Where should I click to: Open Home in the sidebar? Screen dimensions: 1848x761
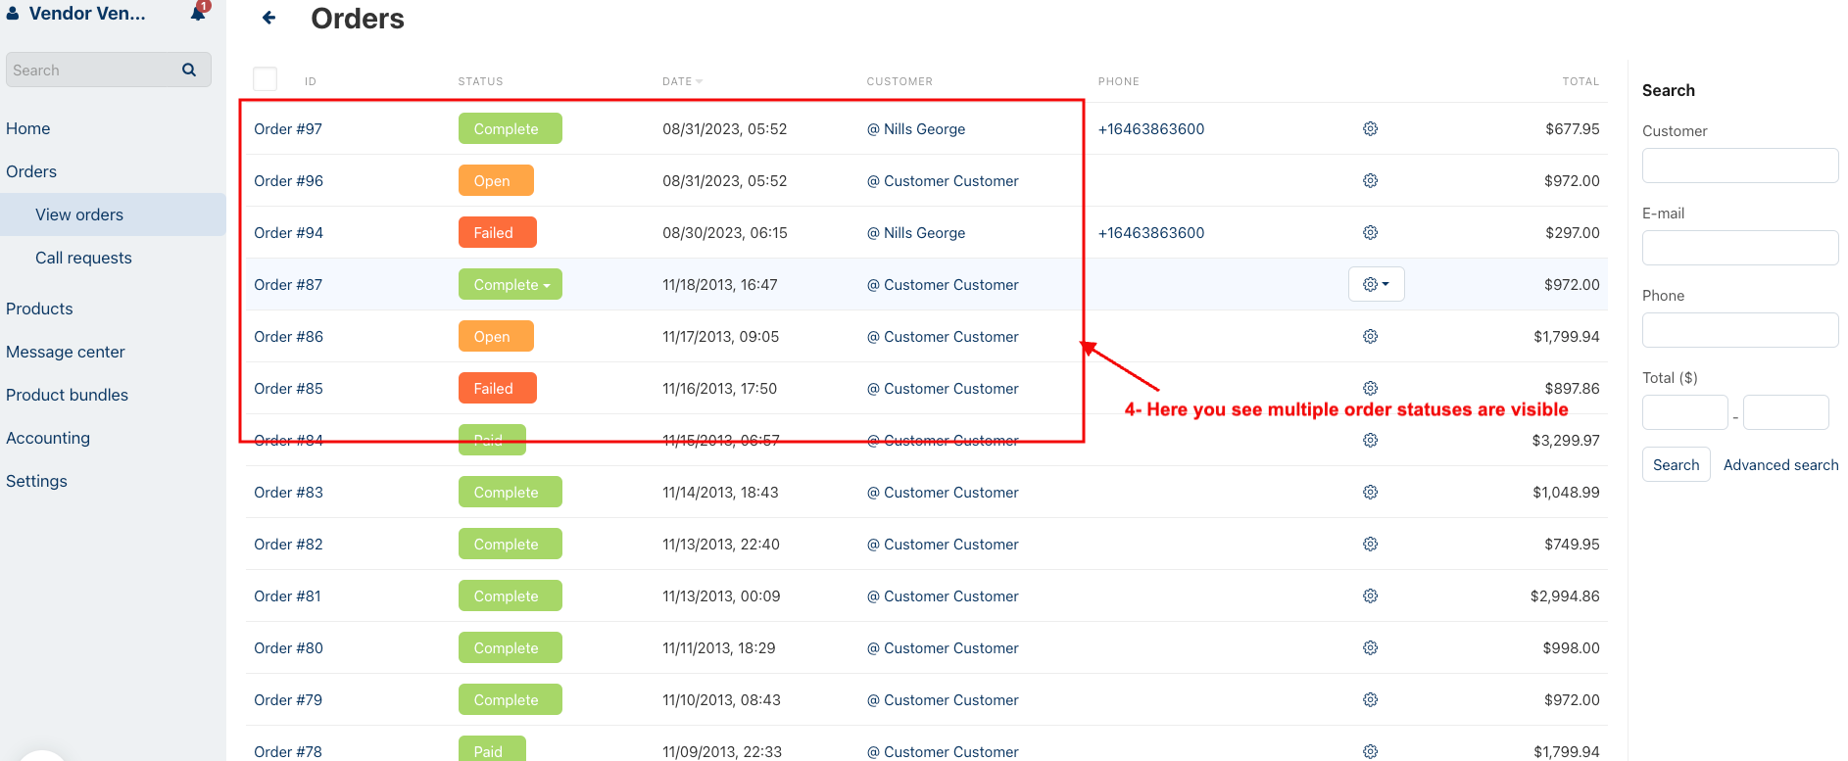pos(27,128)
